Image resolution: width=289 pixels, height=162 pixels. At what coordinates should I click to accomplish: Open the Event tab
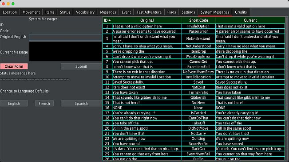pos(126,12)
